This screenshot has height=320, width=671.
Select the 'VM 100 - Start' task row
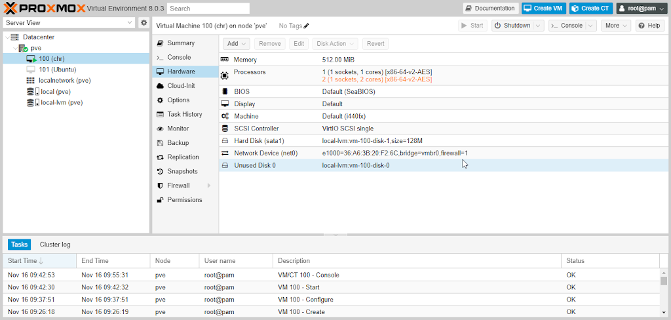click(x=331, y=287)
